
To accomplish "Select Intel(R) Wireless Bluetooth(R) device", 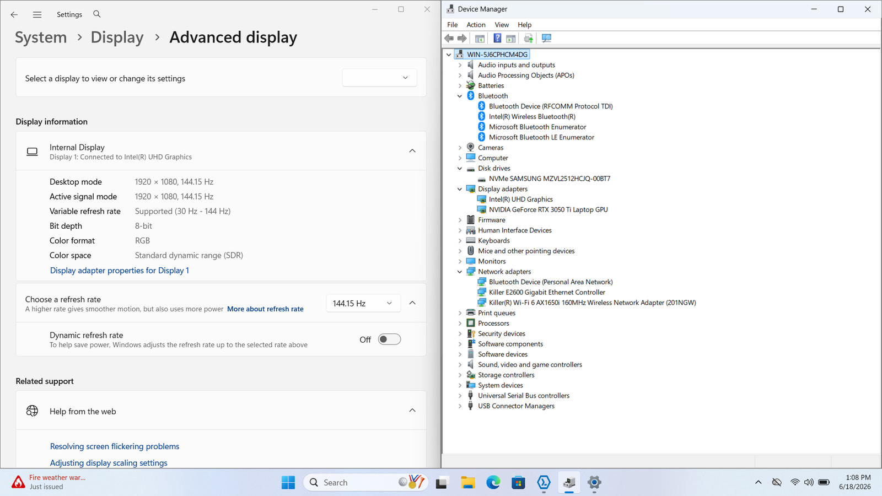I will pos(532,116).
